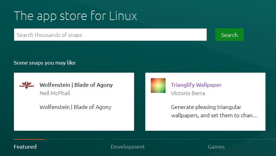This screenshot has height=156, width=276.
Task: Click 'The app store for Linux' heading
Action: click(x=76, y=16)
